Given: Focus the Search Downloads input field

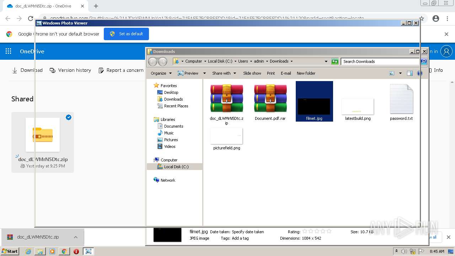Looking at the screenshot, I should 380,62.
